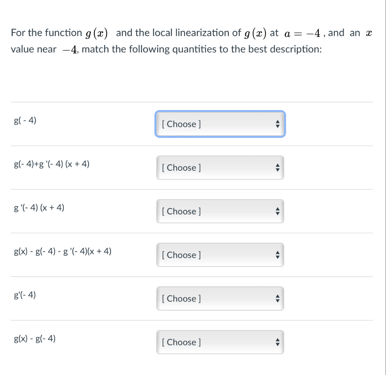Viewport: 386px width, 375px height.
Task: Click the g(-4) expression label
Action: click(25, 120)
